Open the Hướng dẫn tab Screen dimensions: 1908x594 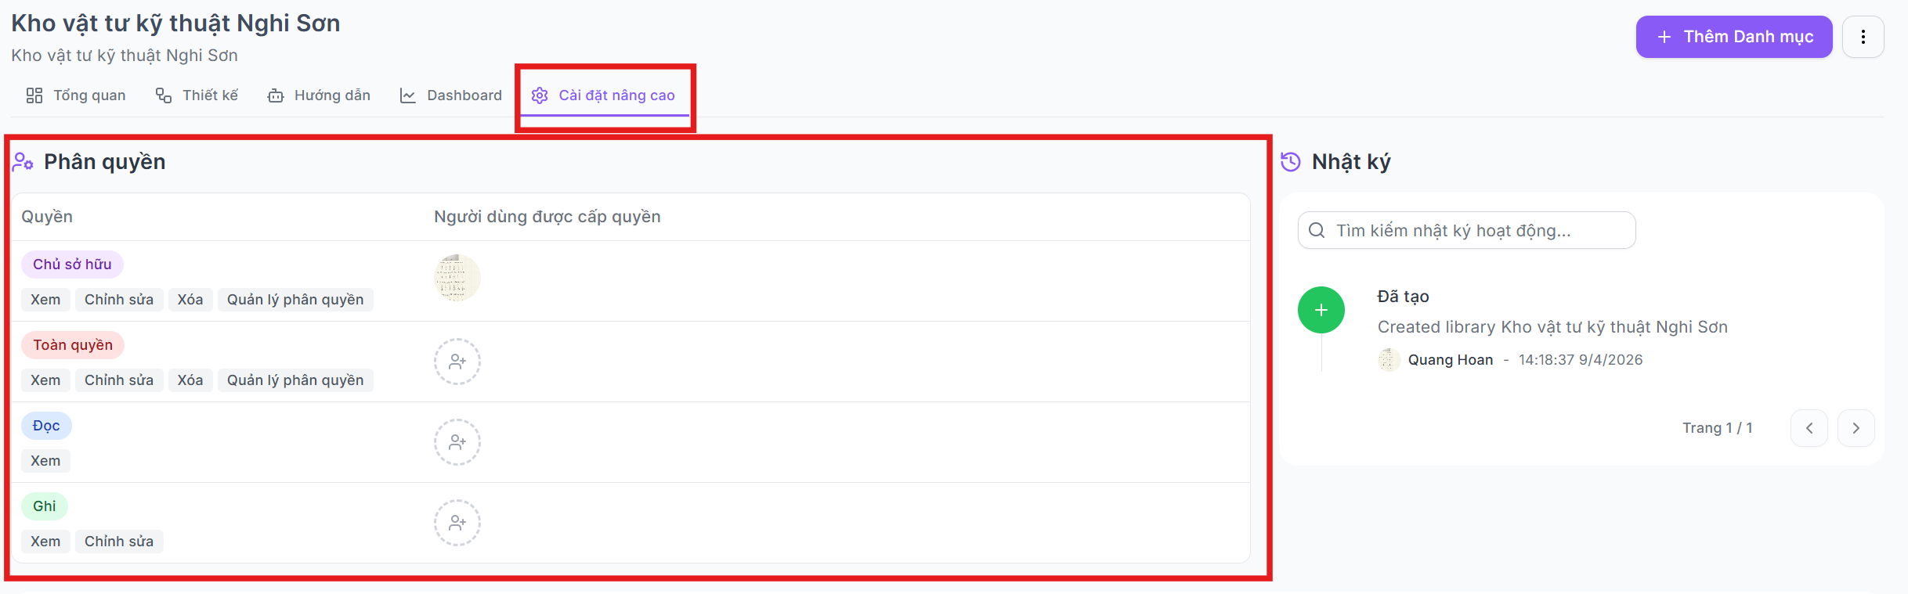click(319, 95)
